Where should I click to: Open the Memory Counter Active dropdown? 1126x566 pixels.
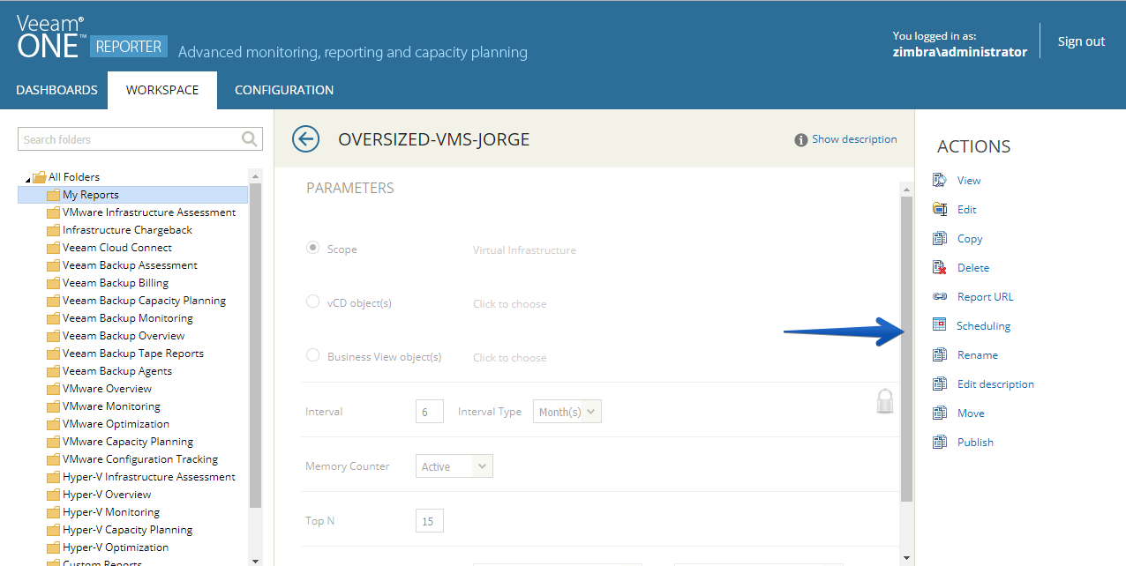pyautogui.click(x=454, y=466)
